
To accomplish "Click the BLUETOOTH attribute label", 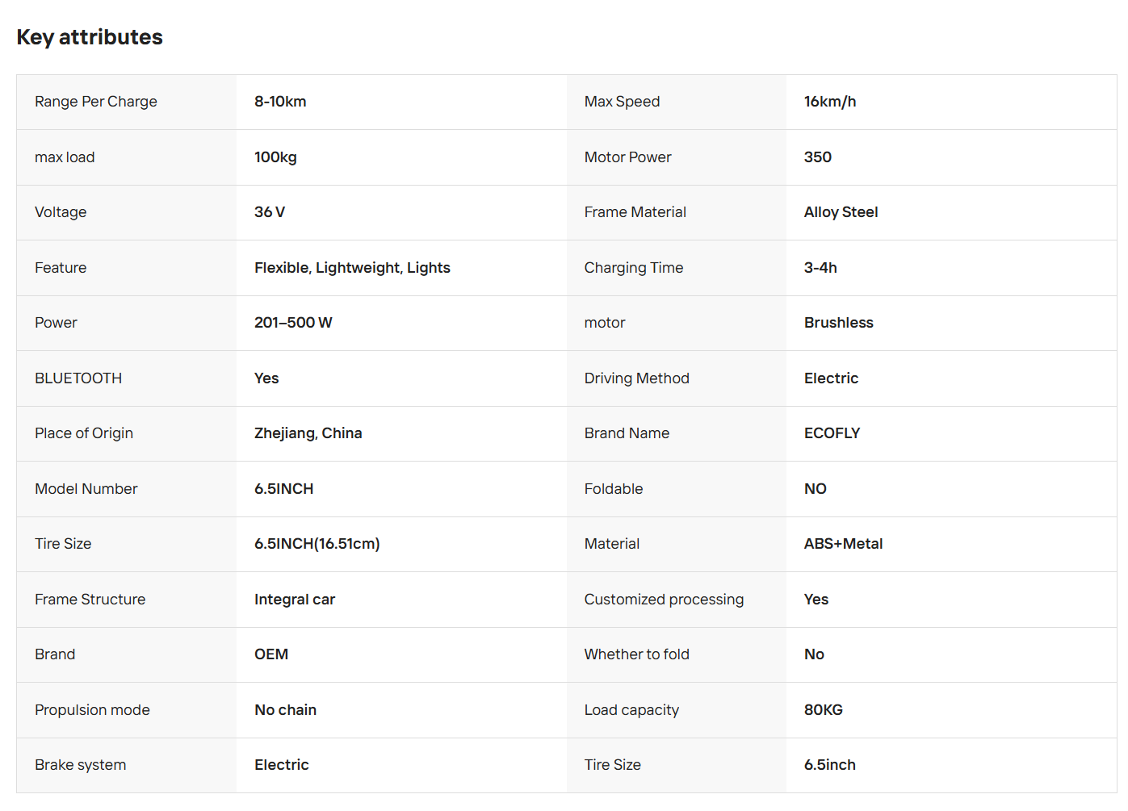I will click(x=78, y=378).
